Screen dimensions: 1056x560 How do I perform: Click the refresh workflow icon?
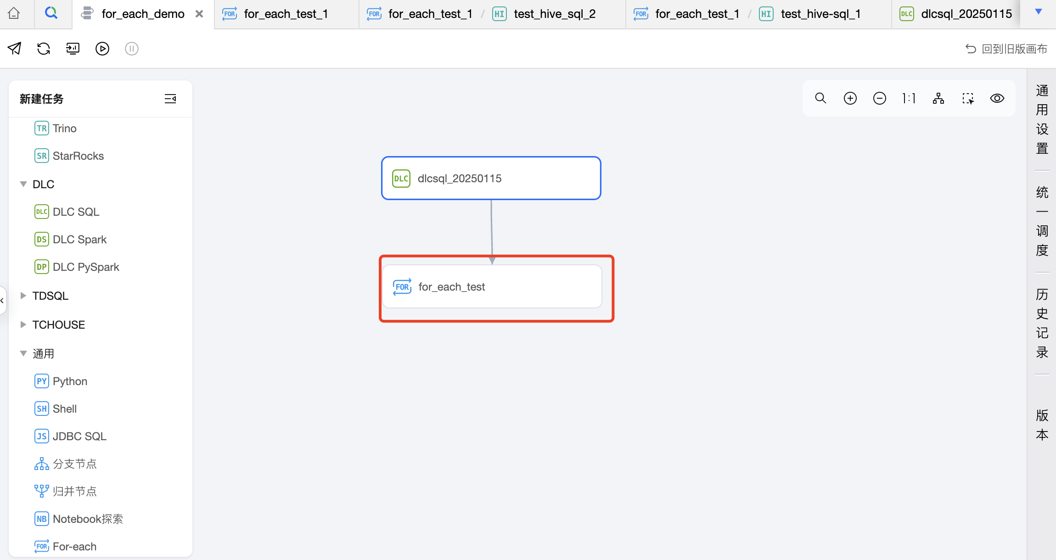coord(44,49)
